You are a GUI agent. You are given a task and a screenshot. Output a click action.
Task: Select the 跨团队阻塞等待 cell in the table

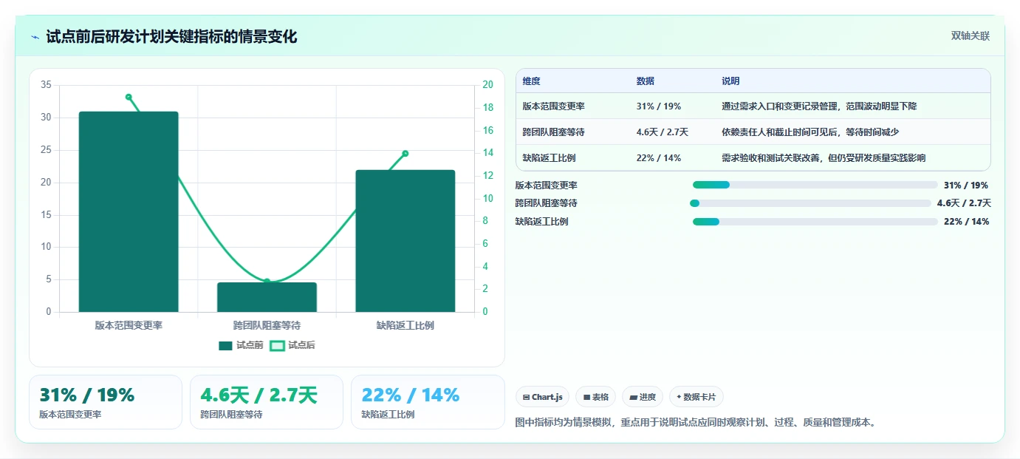pos(553,132)
